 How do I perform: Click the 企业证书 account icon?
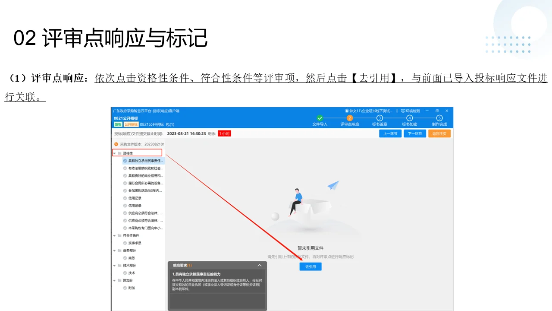347,111
